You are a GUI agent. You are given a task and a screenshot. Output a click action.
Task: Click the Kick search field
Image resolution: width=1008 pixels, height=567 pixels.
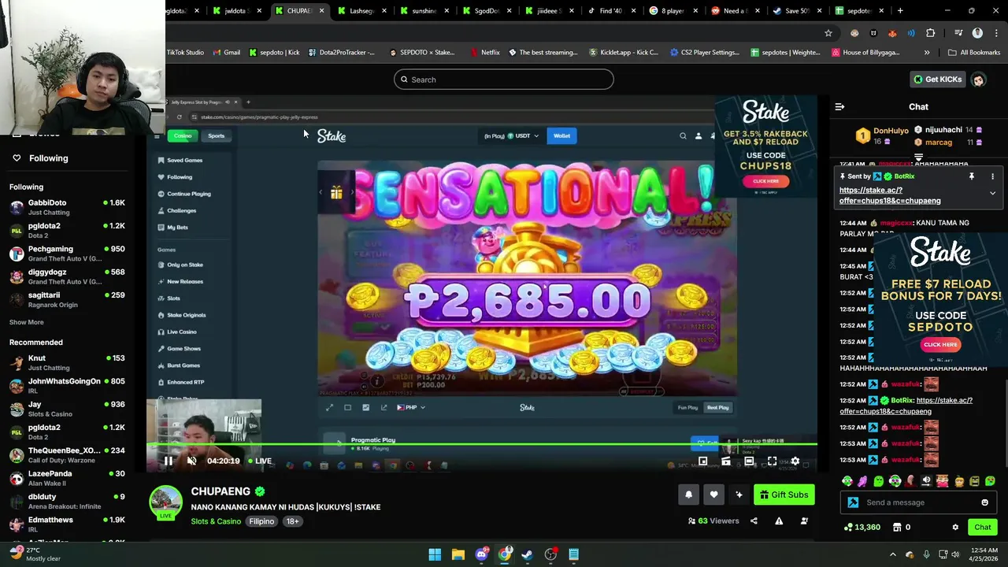coord(504,80)
